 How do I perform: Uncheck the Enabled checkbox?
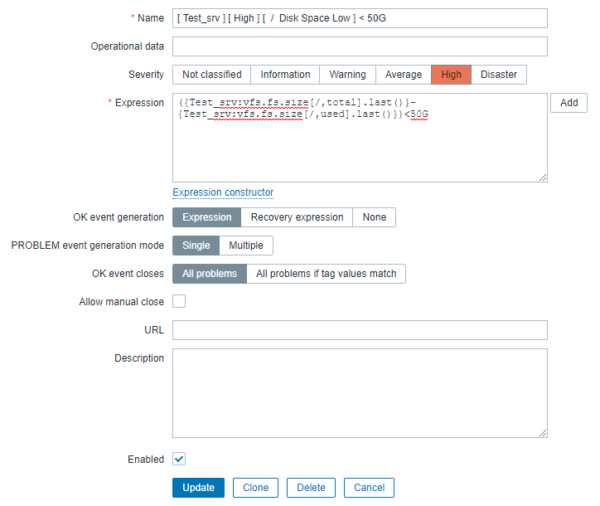[179, 459]
